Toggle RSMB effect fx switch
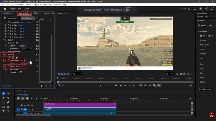The width and height of the screenshot is (216, 121). click(6, 55)
